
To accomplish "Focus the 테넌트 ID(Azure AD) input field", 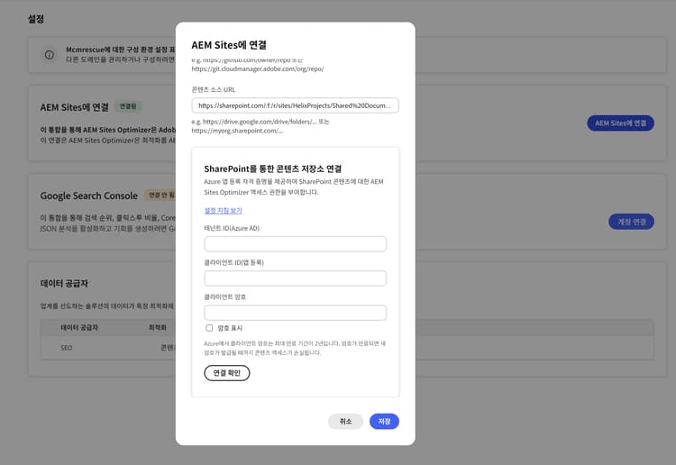I will [295, 244].
